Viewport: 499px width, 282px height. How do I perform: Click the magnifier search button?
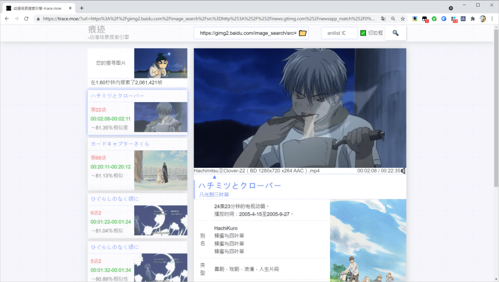[x=396, y=33]
